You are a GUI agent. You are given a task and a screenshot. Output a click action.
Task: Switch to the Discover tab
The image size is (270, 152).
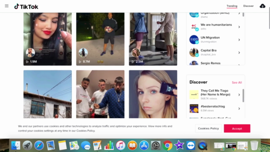click(248, 6)
